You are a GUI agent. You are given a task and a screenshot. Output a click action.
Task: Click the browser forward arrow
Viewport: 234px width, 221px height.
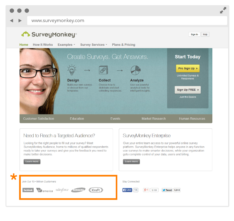[x=20, y=20]
